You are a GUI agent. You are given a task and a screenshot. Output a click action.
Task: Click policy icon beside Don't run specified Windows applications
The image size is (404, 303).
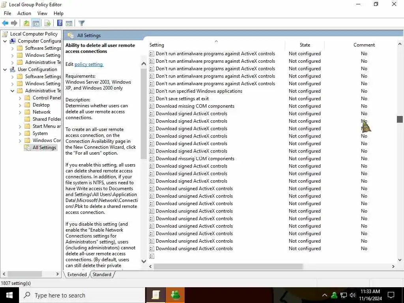tap(152, 91)
